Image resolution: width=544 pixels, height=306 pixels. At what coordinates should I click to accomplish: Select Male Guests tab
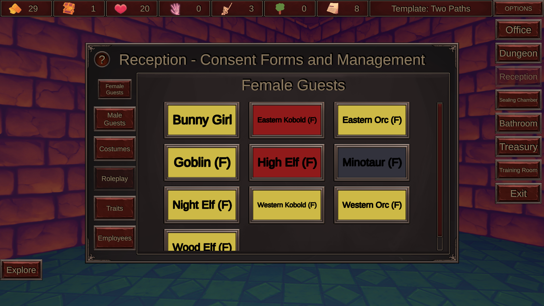115,119
